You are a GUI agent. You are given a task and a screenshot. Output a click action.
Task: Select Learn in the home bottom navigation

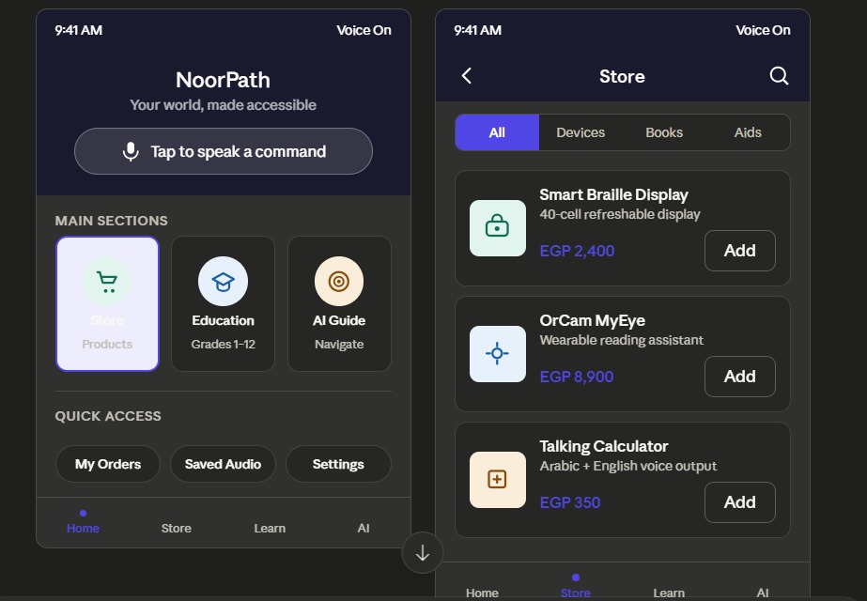tap(270, 528)
